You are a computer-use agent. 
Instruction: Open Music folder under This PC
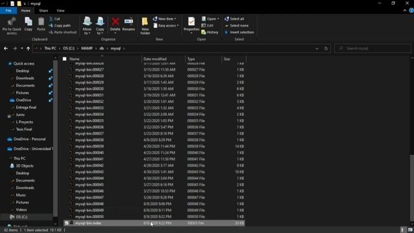pos(21,195)
